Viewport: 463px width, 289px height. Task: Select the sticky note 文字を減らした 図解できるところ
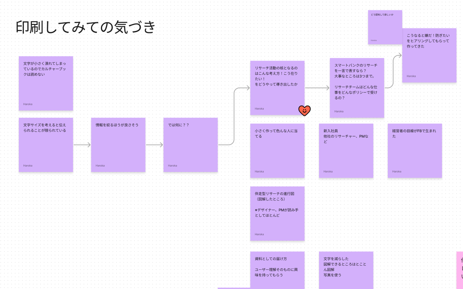[346, 270]
